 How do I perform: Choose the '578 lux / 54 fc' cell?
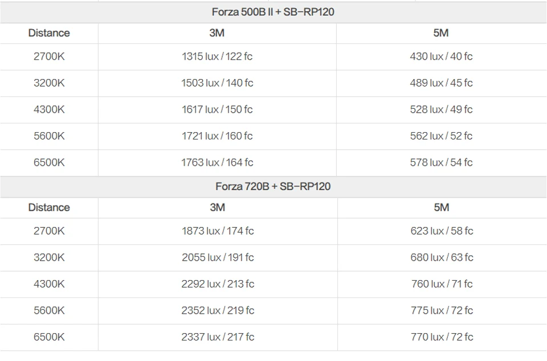441,162
